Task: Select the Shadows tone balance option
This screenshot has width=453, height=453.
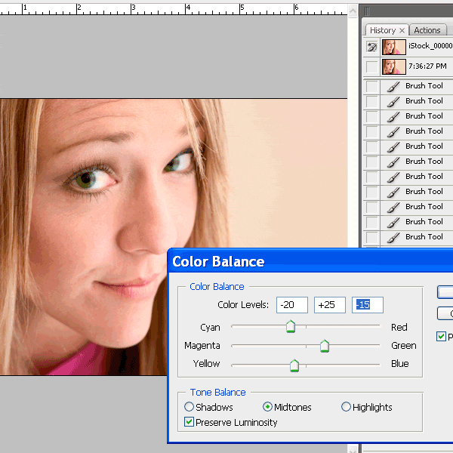Action: [208, 407]
